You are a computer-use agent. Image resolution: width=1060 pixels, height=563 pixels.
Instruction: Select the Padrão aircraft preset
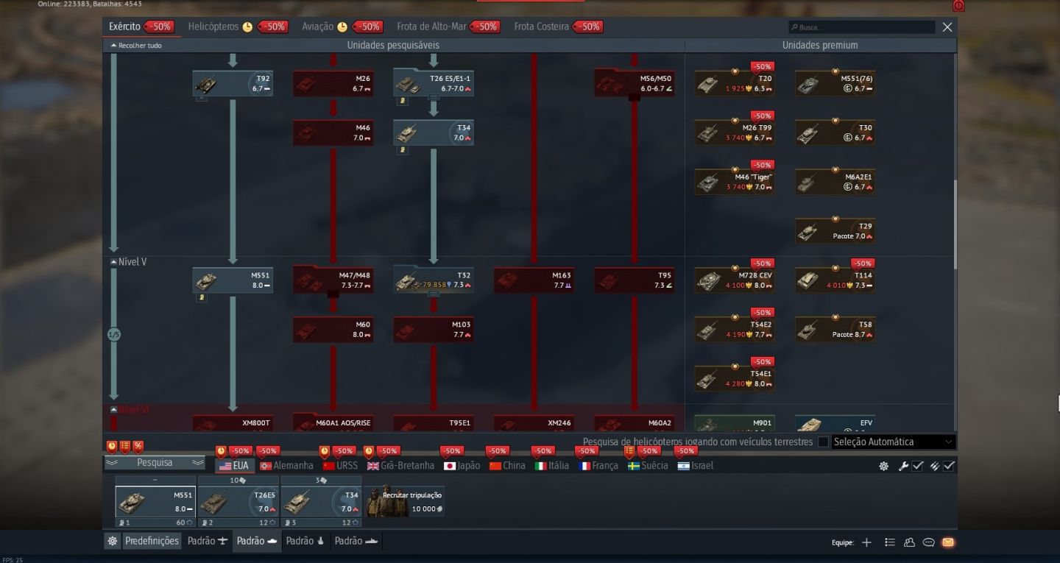(x=208, y=541)
